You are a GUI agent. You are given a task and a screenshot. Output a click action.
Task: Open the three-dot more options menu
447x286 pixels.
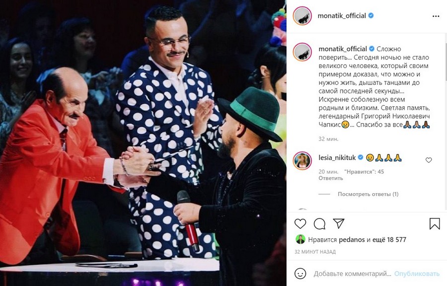click(436, 16)
